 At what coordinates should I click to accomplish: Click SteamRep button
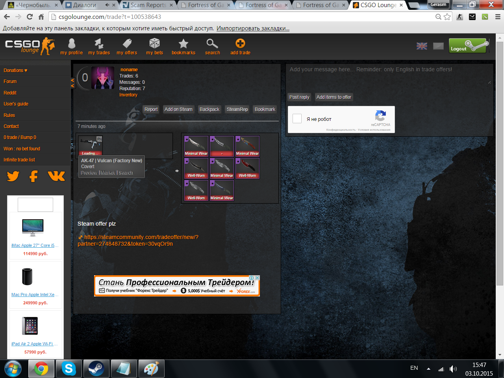point(237,109)
